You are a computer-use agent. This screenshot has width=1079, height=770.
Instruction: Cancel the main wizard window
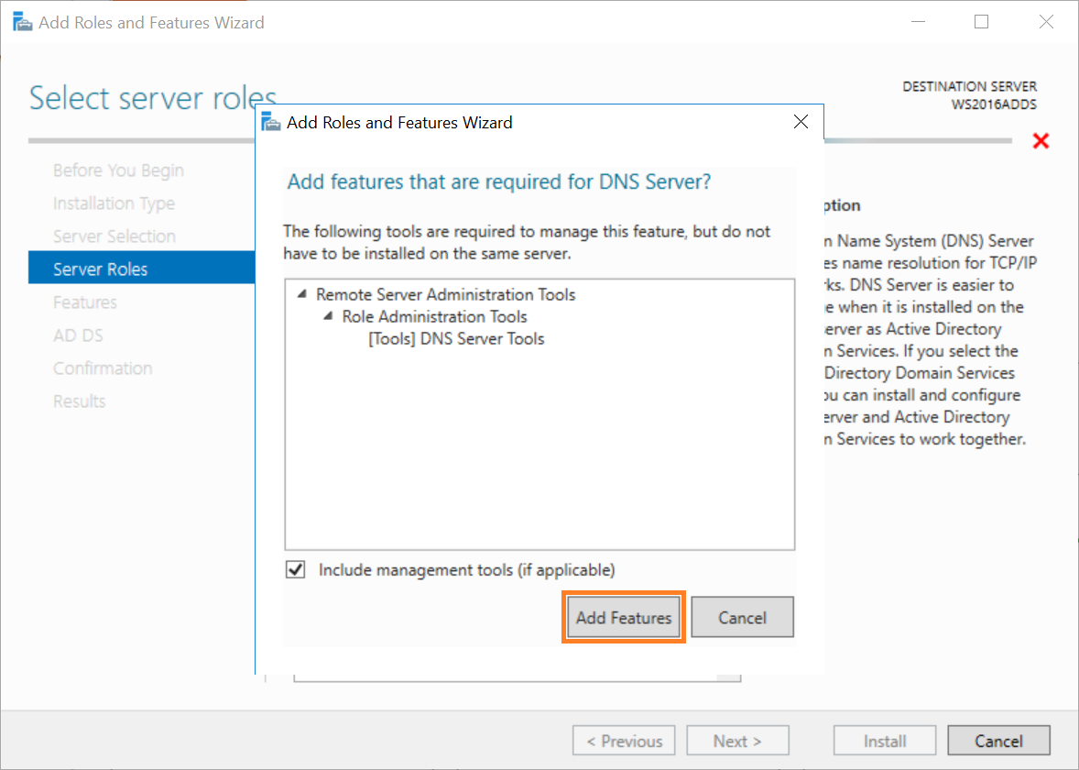click(998, 741)
